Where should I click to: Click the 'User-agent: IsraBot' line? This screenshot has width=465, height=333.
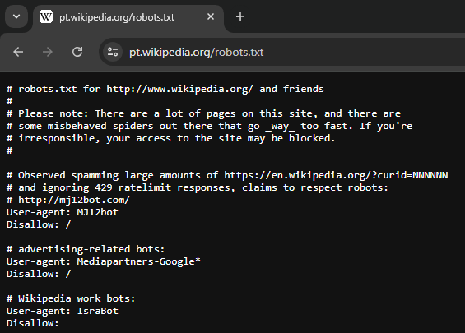coord(63,311)
